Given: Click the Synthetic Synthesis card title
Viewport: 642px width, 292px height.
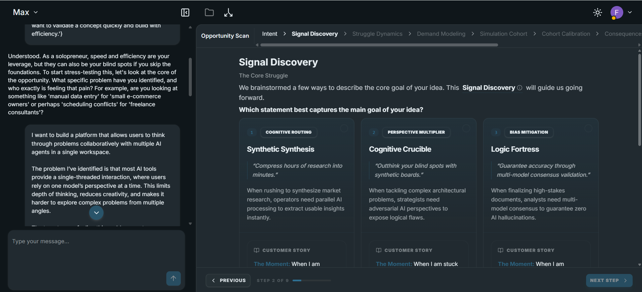Looking at the screenshot, I should [280, 149].
